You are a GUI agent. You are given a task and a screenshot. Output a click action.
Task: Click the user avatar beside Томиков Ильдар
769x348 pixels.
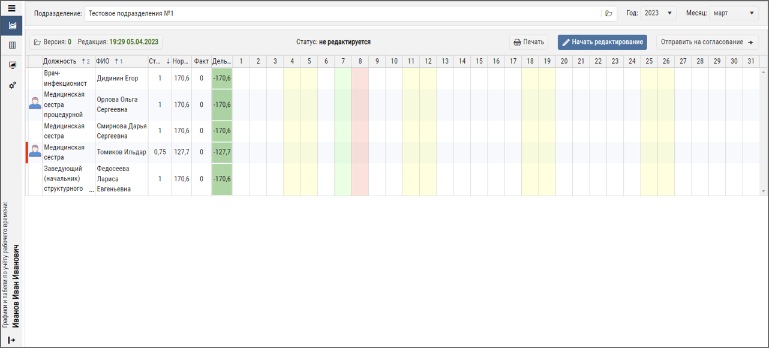(x=35, y=152)
